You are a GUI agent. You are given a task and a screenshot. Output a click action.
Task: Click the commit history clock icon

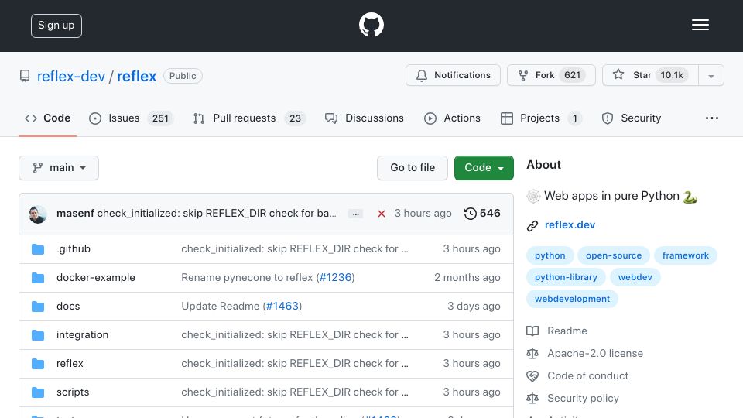[x=470, y=214]
